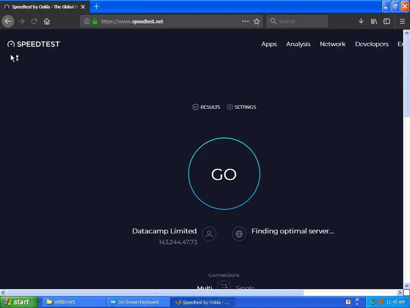Open the Downloads arrow icon
This screenshot has width=410, height=308.
coord(361,21)
